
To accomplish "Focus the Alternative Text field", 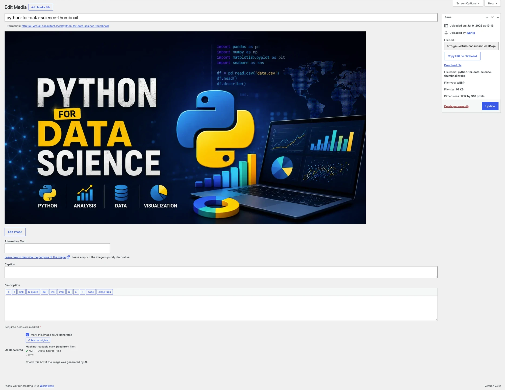I will coord(57,248).
